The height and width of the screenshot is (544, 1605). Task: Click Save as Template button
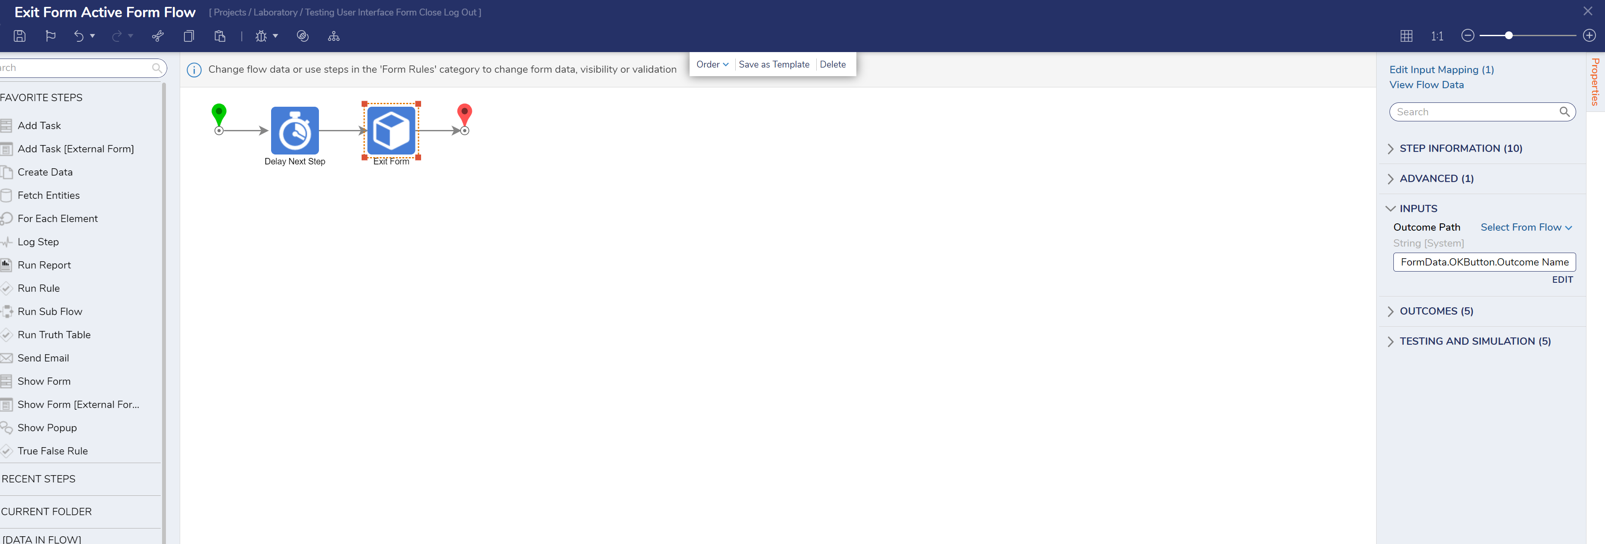click(775, 65)
